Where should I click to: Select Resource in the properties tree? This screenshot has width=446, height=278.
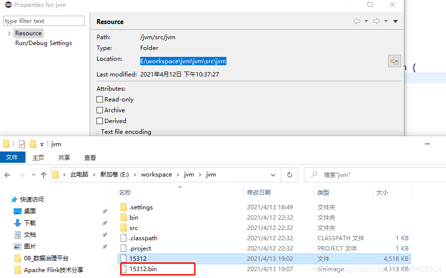(28, 33)
